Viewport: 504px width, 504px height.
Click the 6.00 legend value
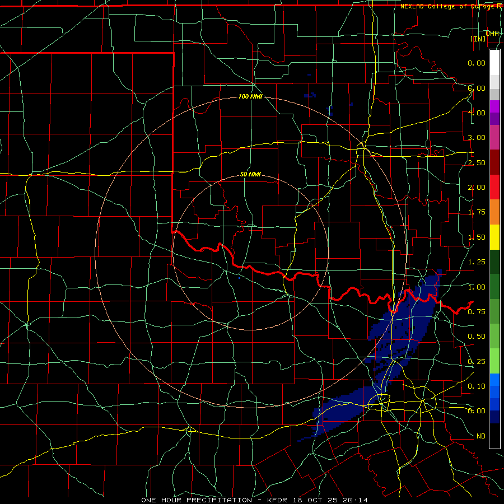click(477, 88)
